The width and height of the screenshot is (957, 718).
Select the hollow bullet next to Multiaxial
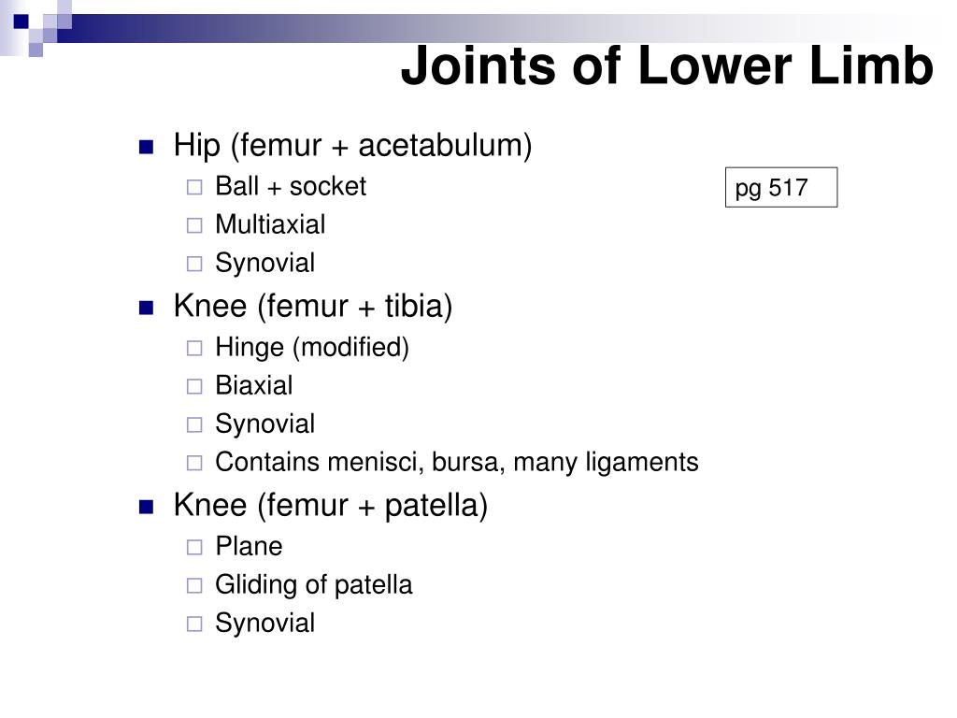(194, 225)
